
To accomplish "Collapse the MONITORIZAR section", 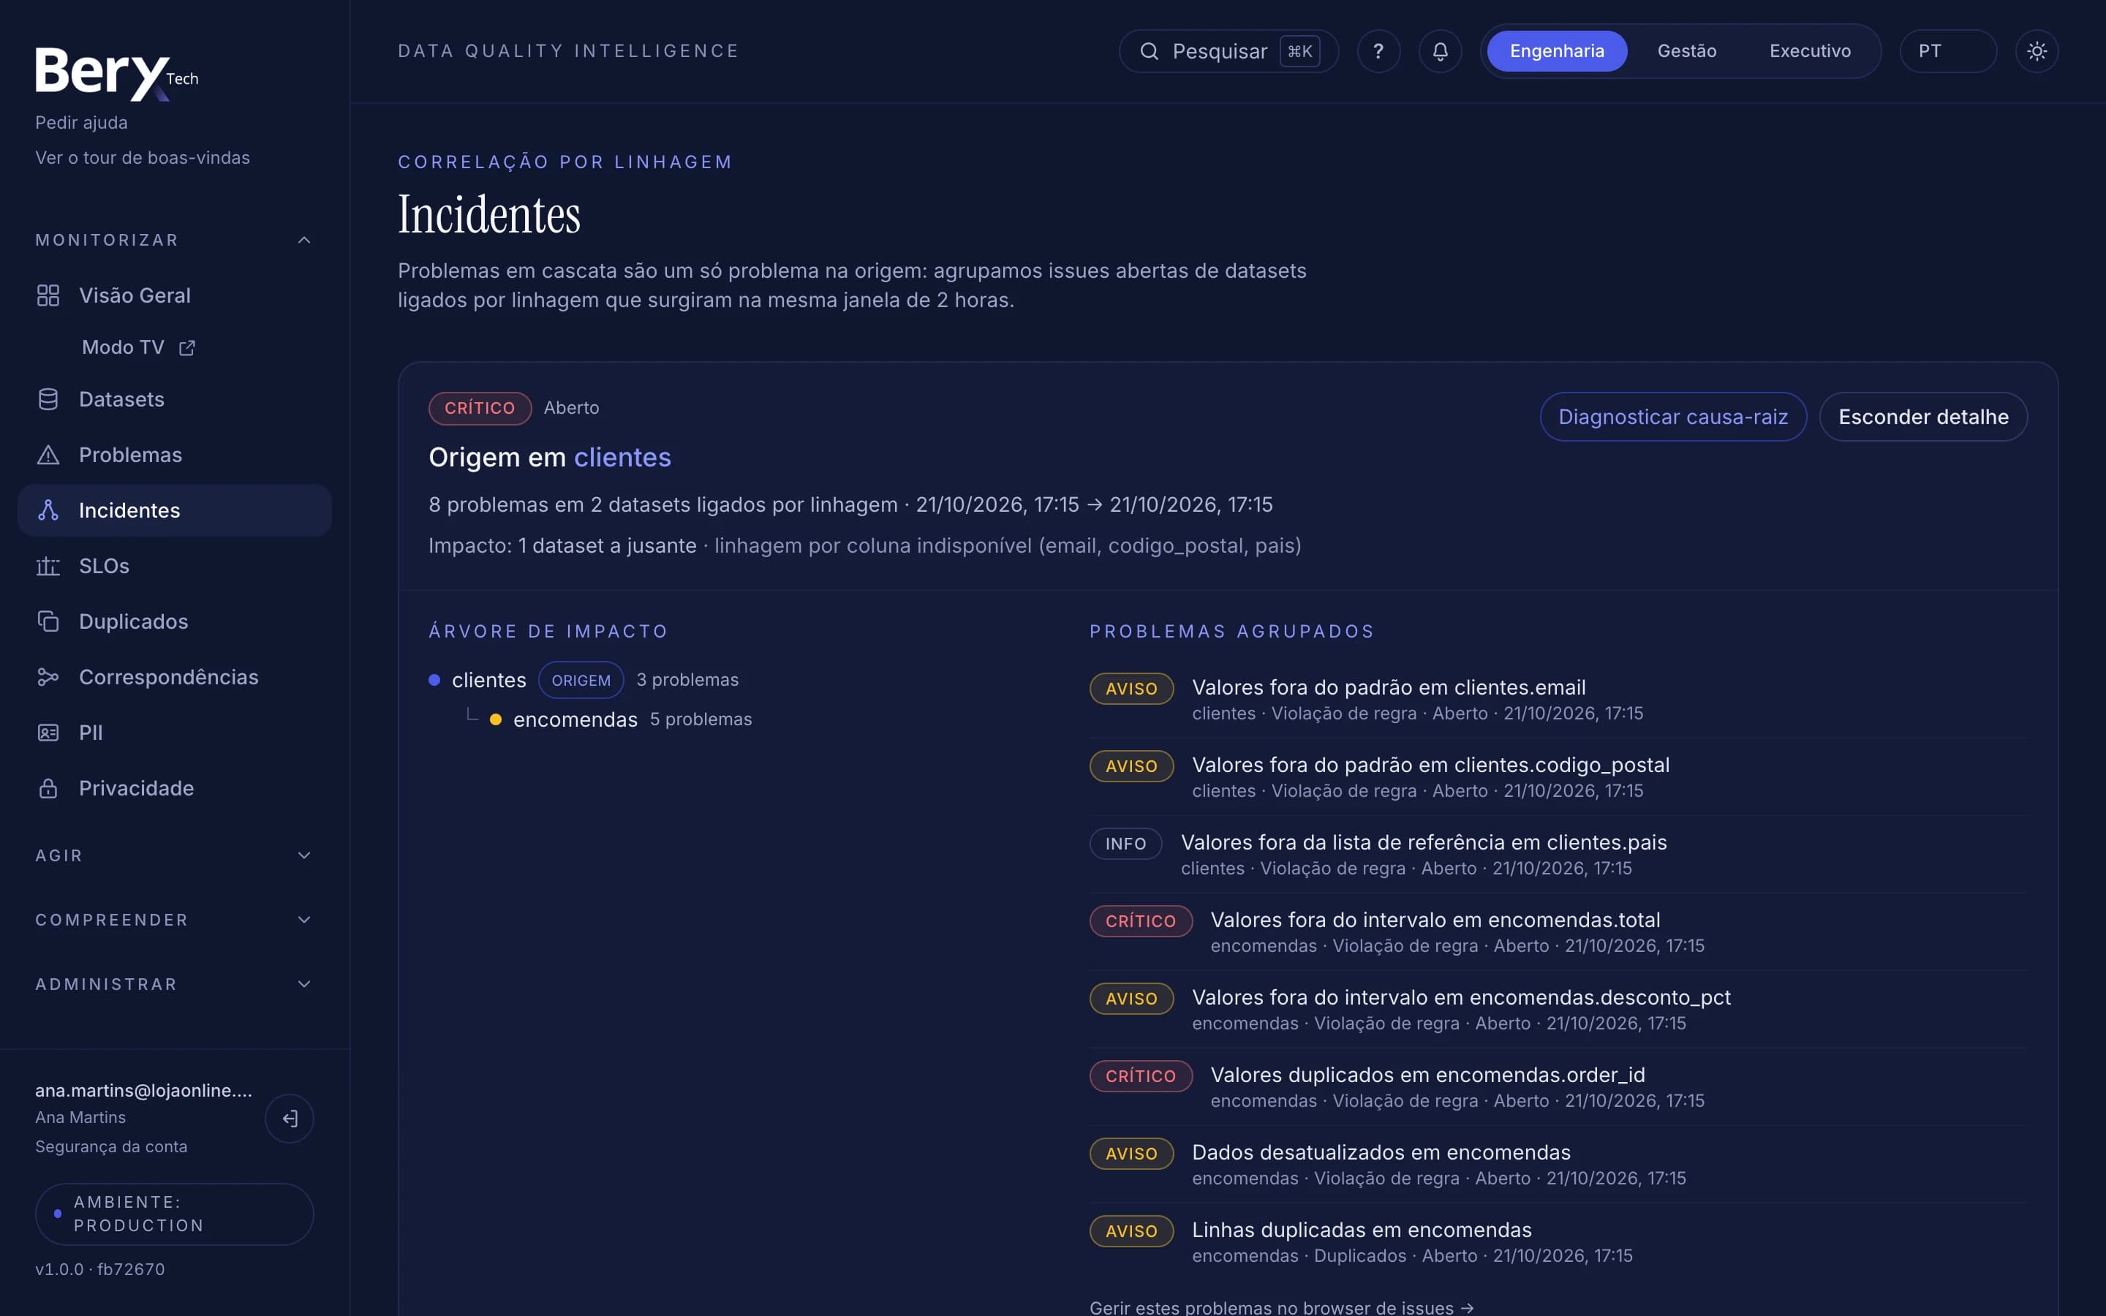I will (x=174, y=241).
